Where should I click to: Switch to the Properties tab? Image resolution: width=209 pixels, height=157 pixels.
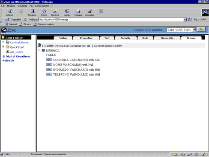(x=86, y=38)
